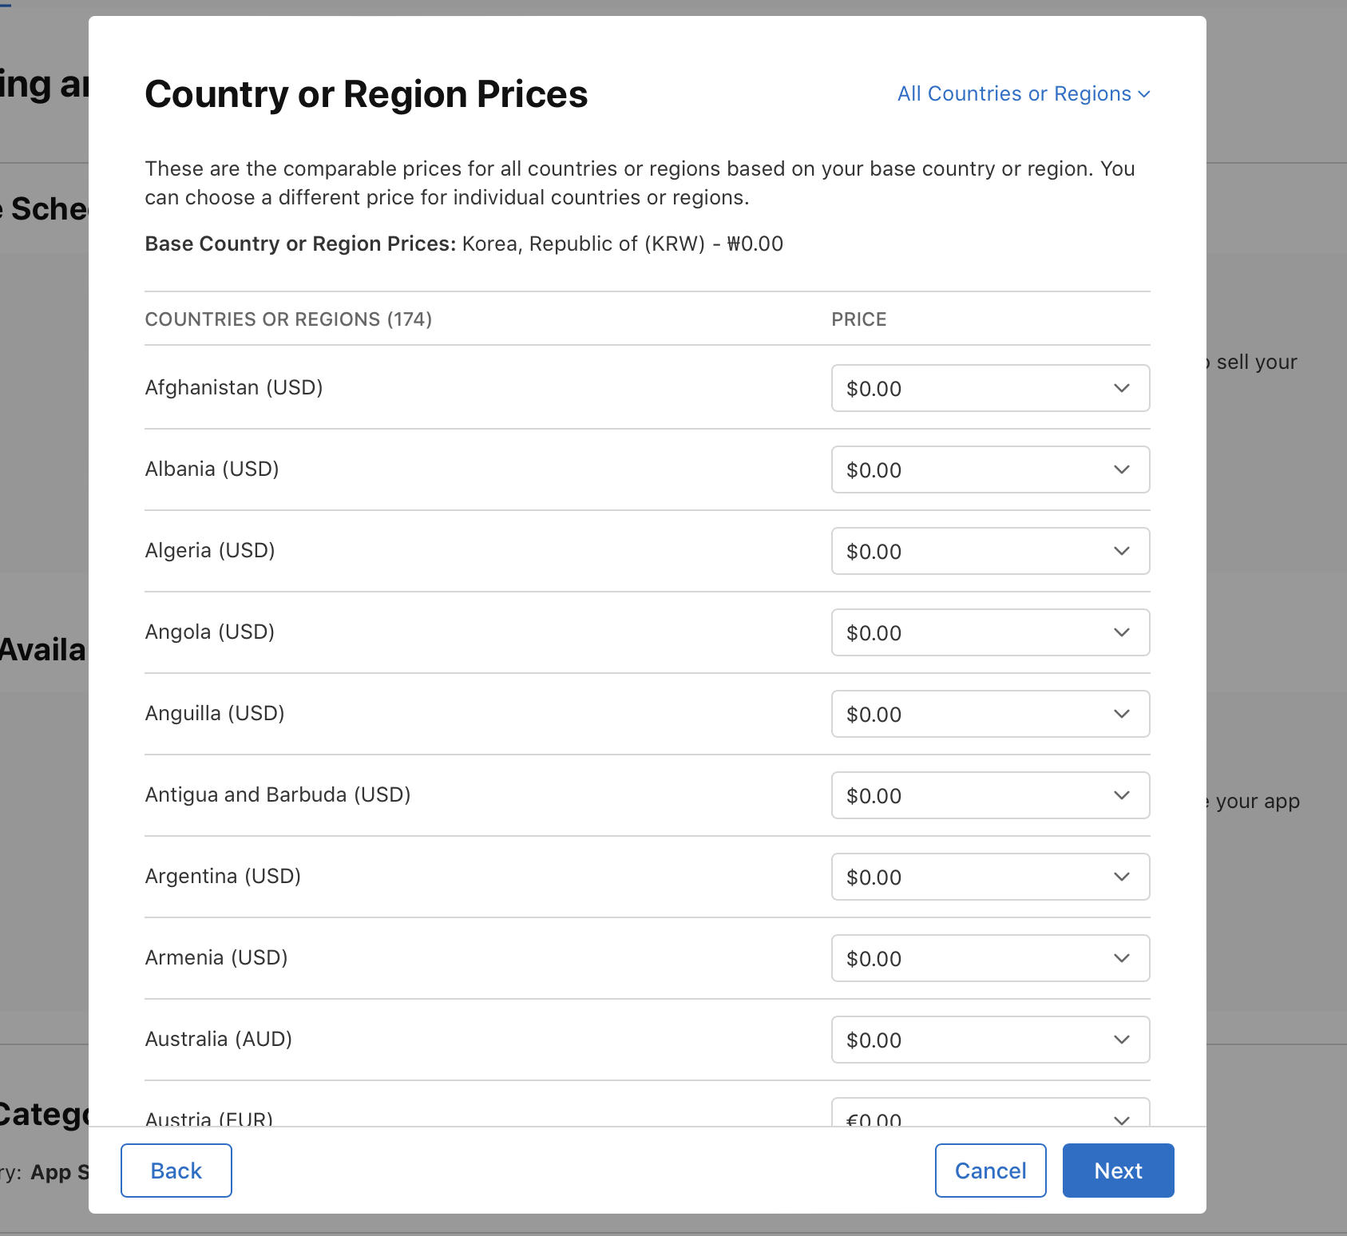Expand Australia AUD price selector
The height and width of the screenshot is (1236, 1347).
(x=990, y=1040)
